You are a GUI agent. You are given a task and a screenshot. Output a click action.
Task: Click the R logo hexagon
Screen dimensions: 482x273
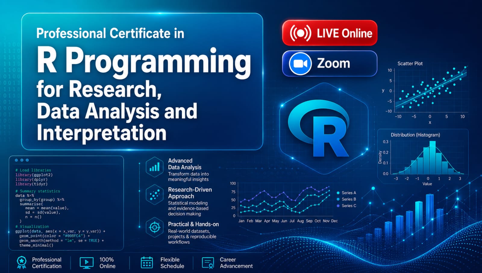point(324,129)
